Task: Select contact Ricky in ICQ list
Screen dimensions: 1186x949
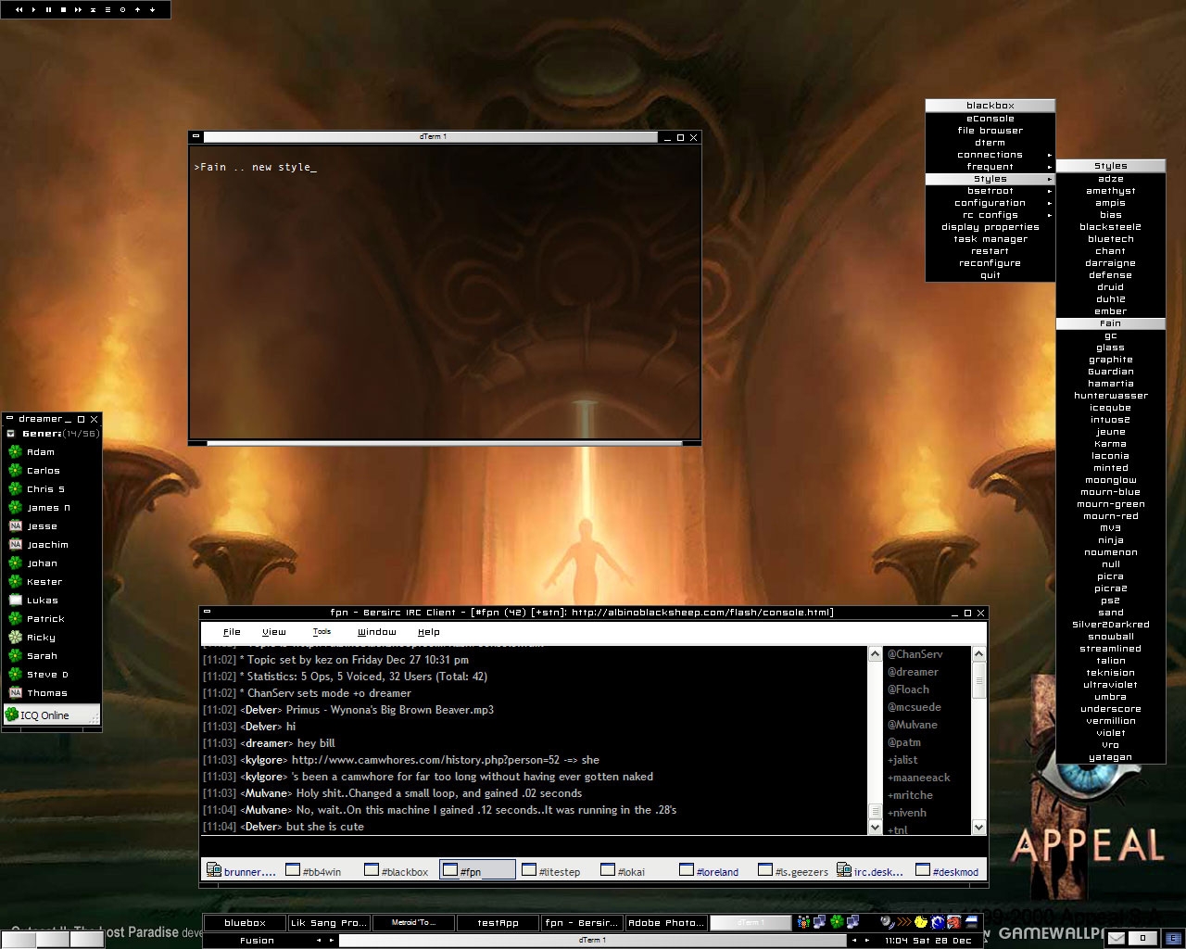Action: click(x=51, y=638)
